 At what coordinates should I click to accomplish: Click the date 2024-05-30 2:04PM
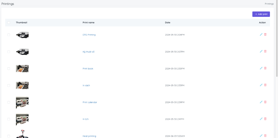click(175, 35)
